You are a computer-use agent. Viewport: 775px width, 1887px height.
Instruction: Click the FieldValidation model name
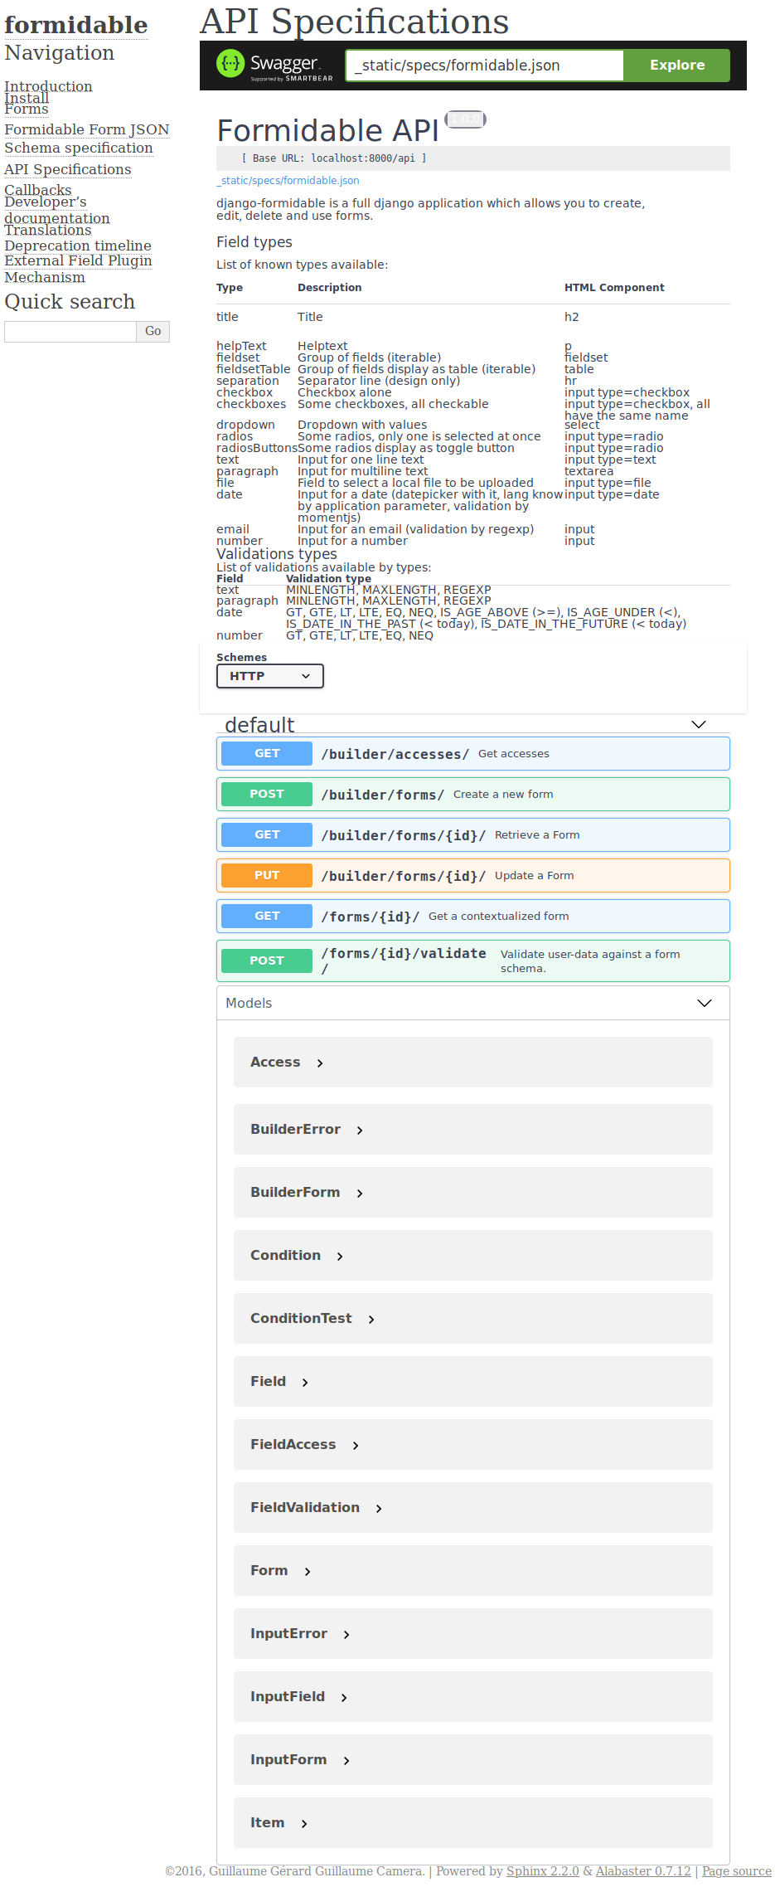click(x=305, y=1507)
